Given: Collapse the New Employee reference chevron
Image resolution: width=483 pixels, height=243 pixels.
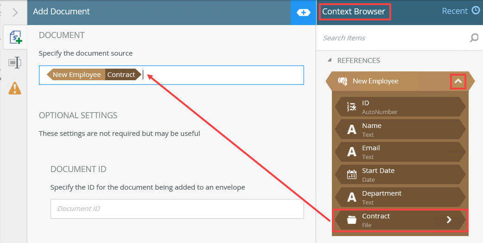Looking at the screenshot, I should coord(458,81).
